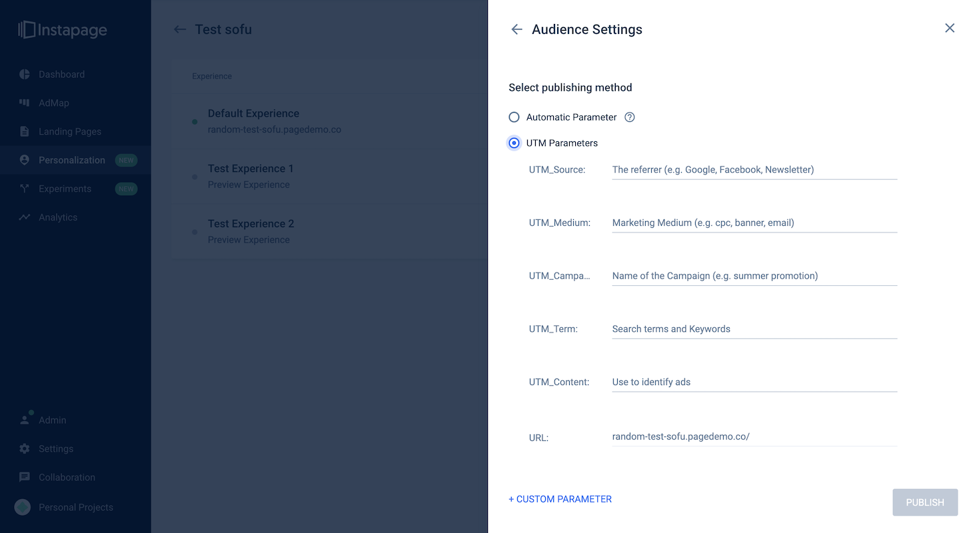
Task: Click the Instapage logo
Action: coord(62,29)
